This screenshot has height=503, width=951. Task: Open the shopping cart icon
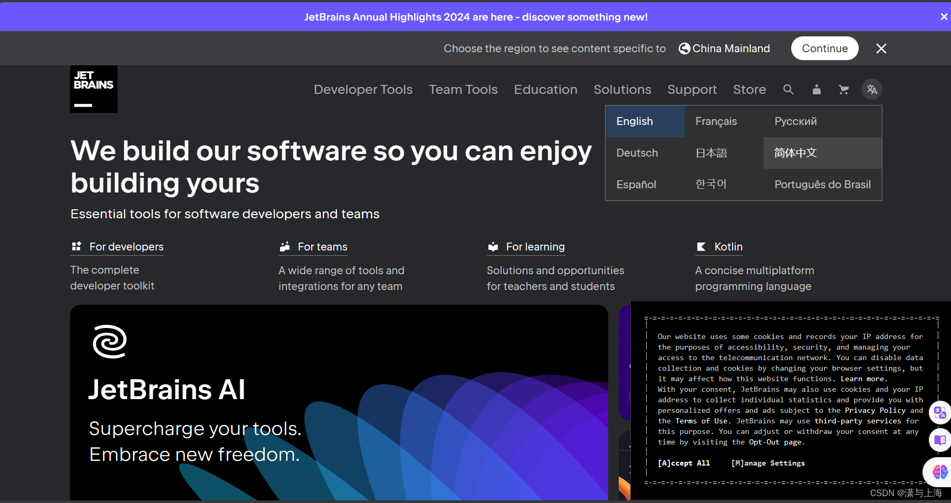pos(844,90)
